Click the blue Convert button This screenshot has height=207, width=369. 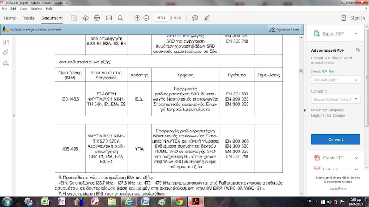[336, 139]
